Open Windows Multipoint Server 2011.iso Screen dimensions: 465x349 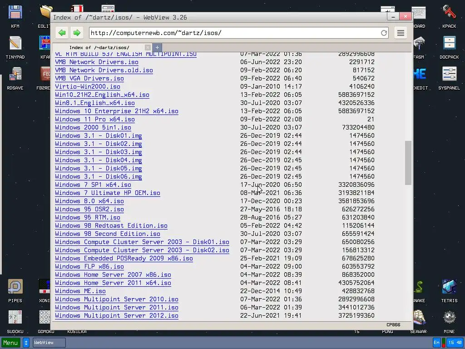point(117,308)
